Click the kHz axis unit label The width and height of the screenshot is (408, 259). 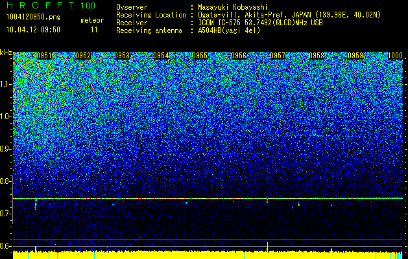(x=6, y=52)
